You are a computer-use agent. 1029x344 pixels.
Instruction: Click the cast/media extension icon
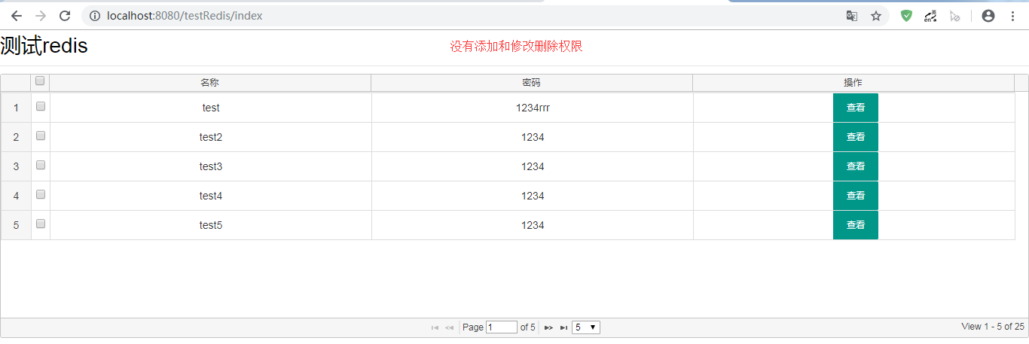(x=931, y=16)
